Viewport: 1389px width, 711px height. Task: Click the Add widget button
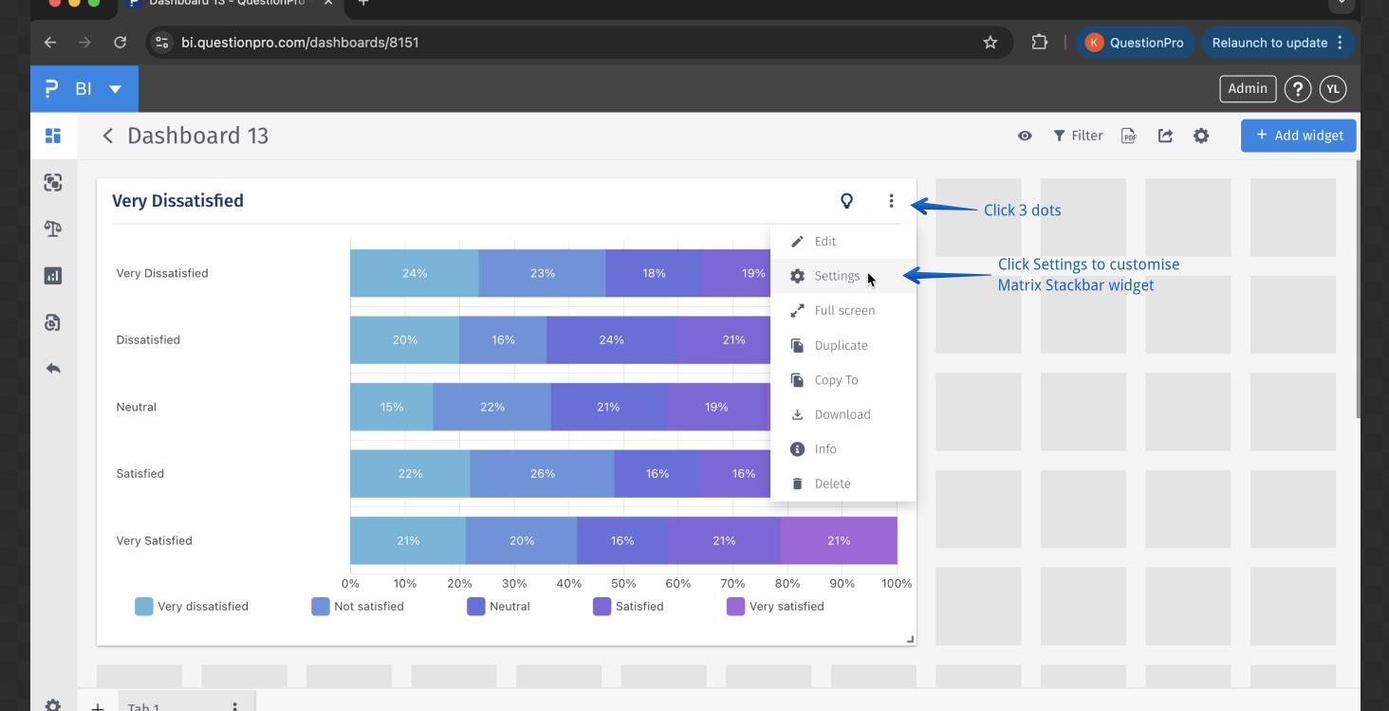[x=1298, y=136]
